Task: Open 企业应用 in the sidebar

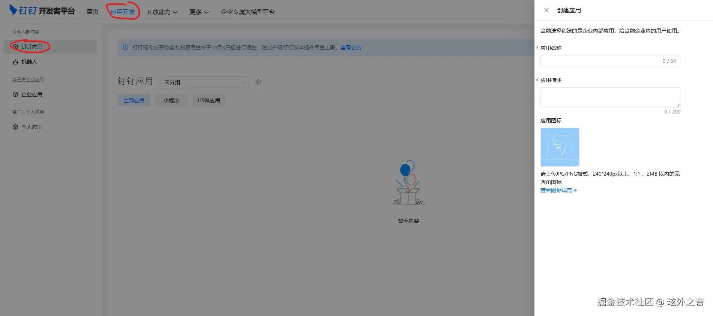Action: coord(50,94)
